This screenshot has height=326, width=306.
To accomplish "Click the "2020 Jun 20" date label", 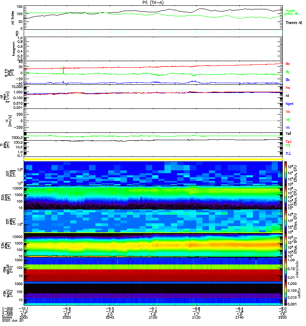I will [13, 320].
